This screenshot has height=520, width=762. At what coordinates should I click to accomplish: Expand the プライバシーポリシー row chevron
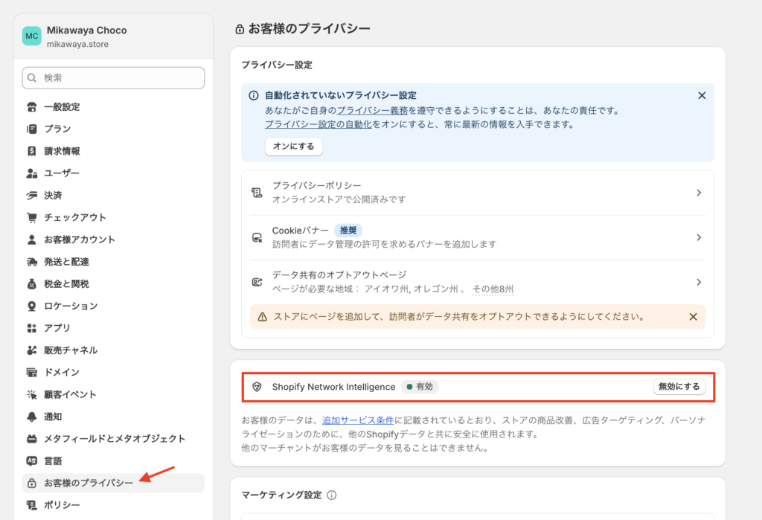[x=699, y=193]
